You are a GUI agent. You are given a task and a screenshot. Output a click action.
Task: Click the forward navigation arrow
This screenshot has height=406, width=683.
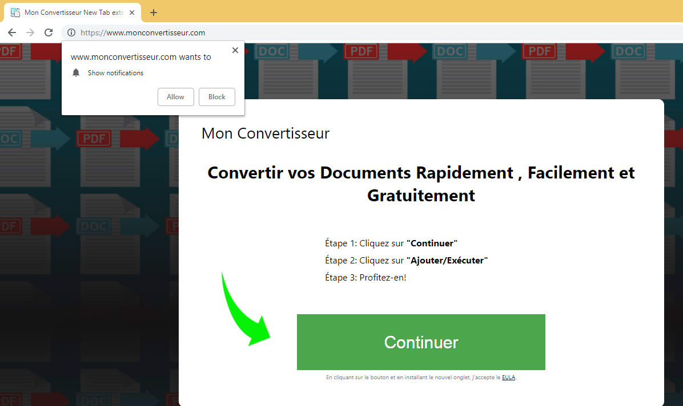tap(30, 33)
